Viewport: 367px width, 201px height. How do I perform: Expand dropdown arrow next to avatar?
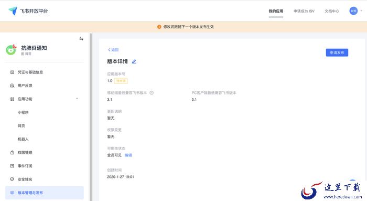point(361,10)
